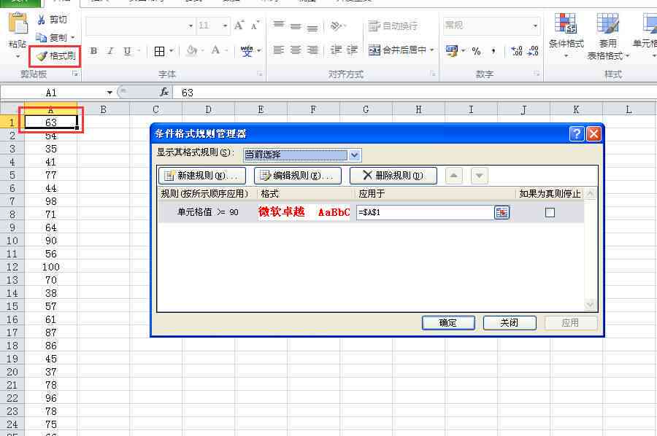This screenshot has height=436, width=657.
Task: Expand the Name Box dropdown arrow
Action: click(x=109, y=93)
